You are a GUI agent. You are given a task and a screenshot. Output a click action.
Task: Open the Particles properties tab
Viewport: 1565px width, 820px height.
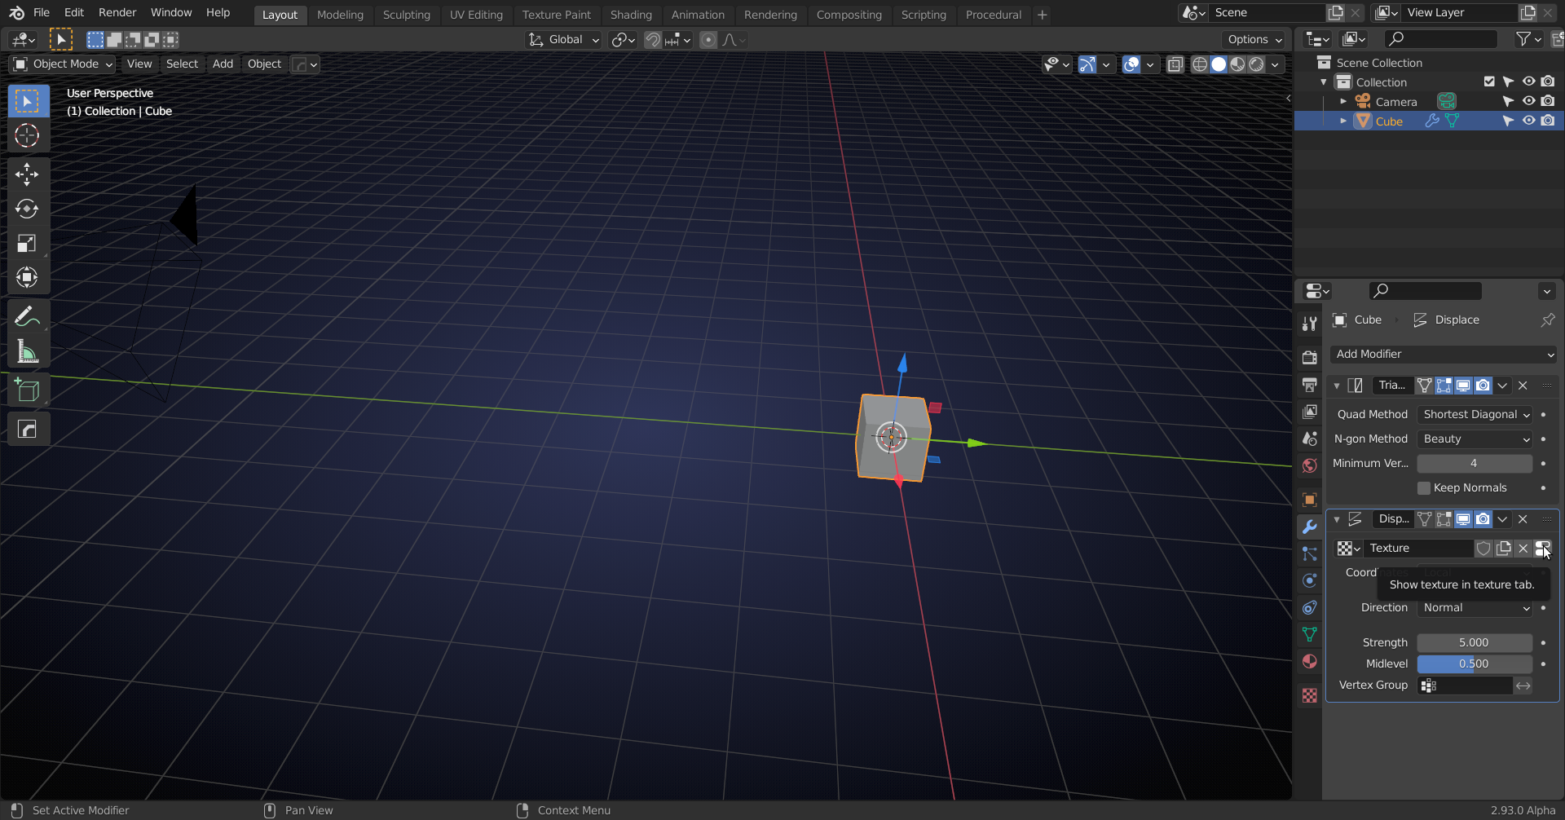coord(1310,553)
